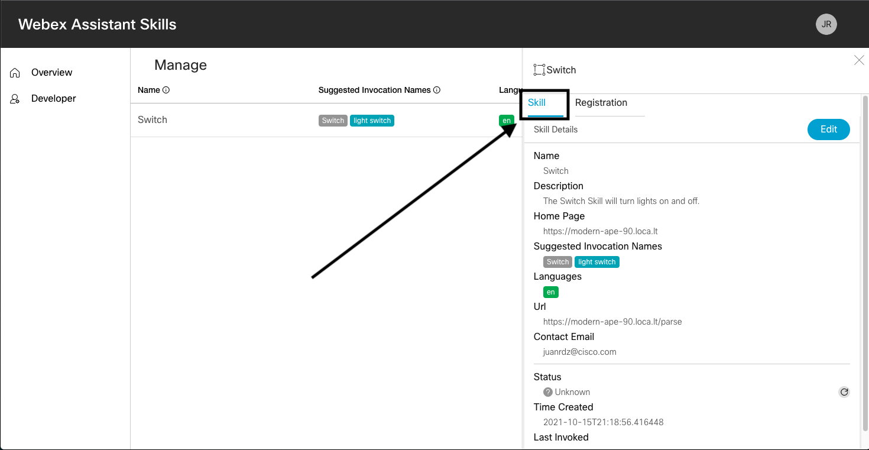The height and width of the screenshot is (450, 869).
Task: Click the Switch value under Name
Action: [556, 171]
